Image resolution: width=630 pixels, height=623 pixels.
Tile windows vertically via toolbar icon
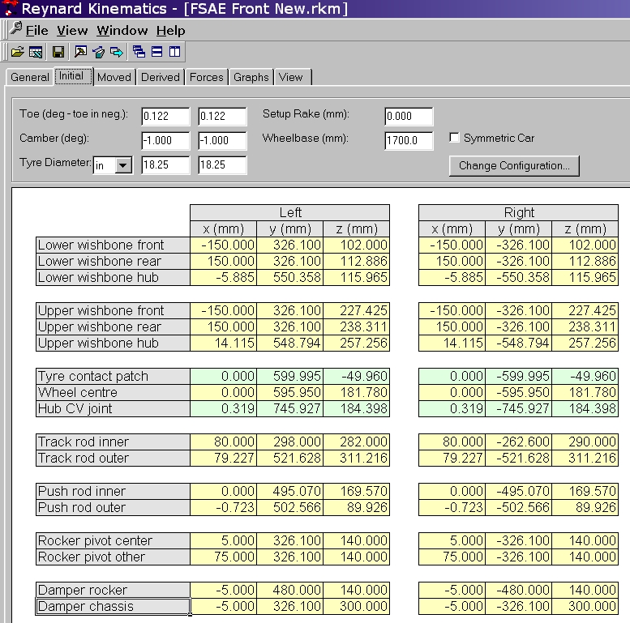(174, 52)
